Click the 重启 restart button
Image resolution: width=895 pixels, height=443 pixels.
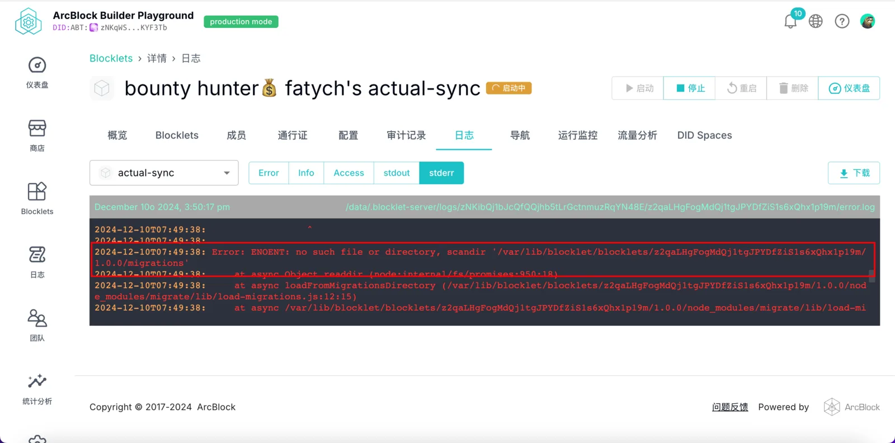741,88
